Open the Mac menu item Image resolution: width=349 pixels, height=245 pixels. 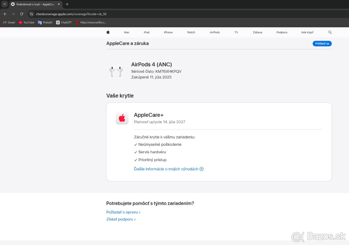(127, 32)
